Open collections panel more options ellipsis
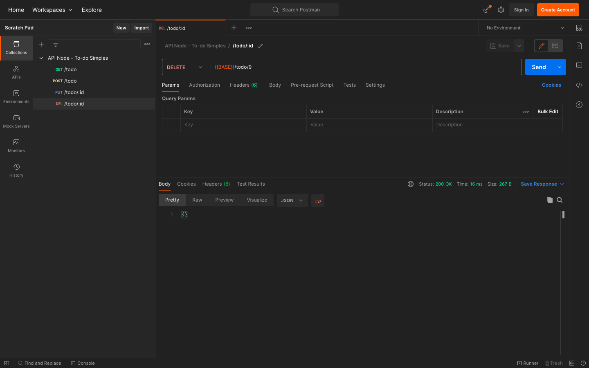Viewport: 589px width, 368px height. (147, 44)
